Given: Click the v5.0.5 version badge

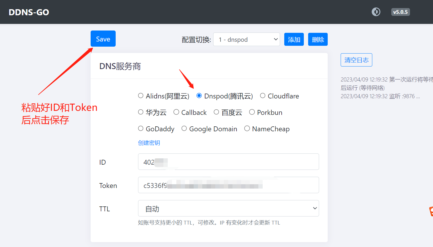Looking at the screenshot, I should coord(400,12).
